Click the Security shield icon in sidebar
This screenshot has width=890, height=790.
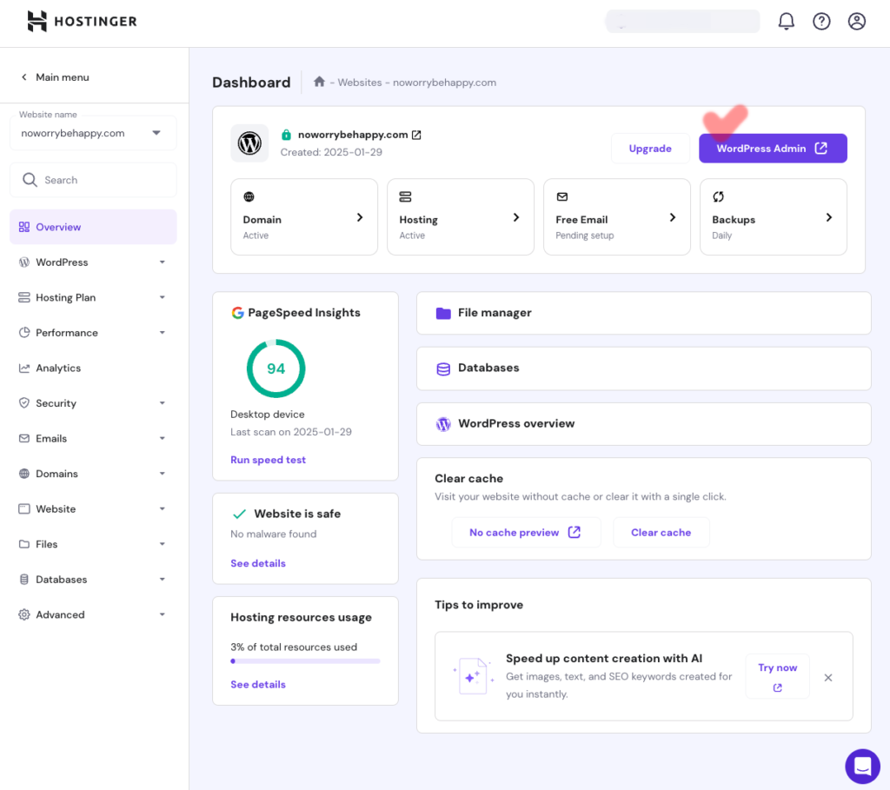(23, 403)
